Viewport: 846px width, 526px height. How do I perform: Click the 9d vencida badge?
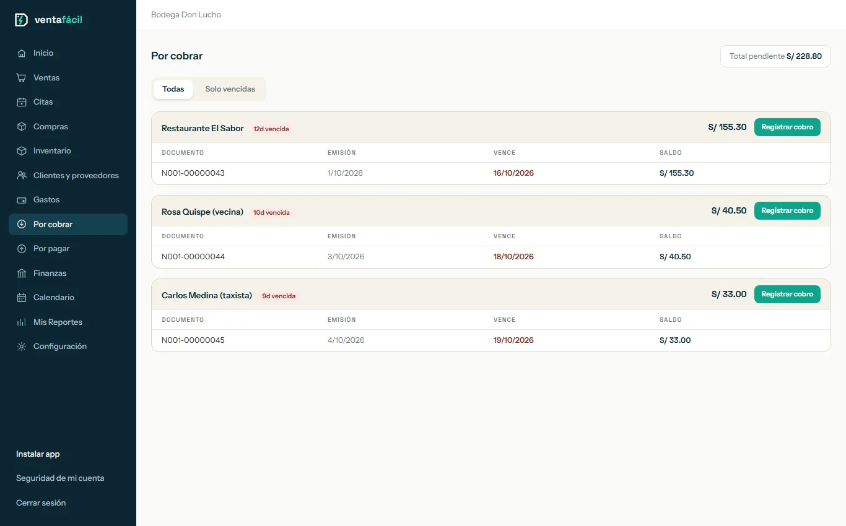pos(279,296)
